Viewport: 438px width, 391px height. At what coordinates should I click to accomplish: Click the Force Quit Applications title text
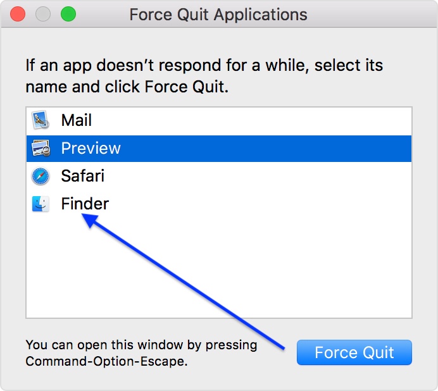pos(218,15)
